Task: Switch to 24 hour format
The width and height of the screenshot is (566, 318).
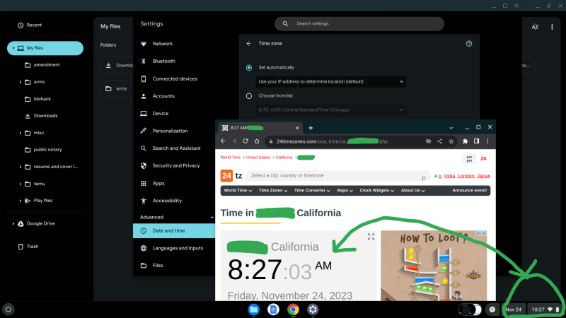Action: pos(483,158)
